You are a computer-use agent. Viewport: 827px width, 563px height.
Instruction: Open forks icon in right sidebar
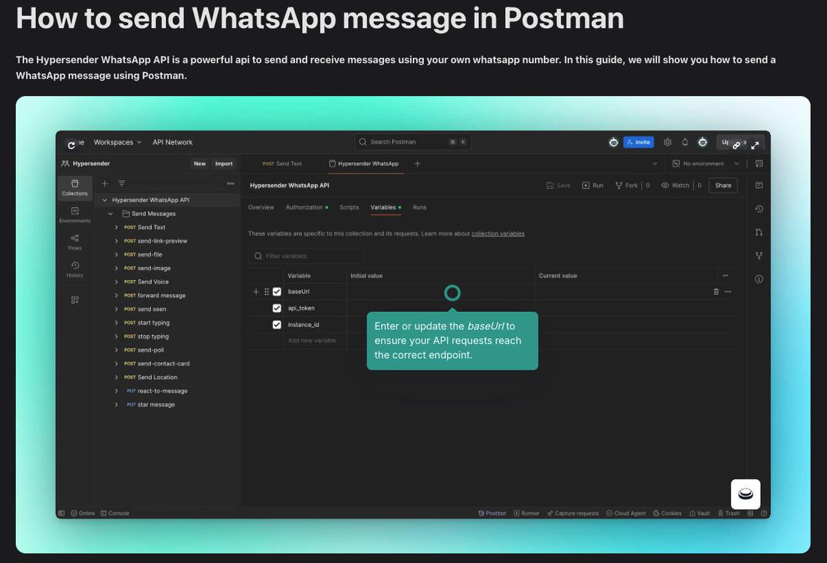759,256
